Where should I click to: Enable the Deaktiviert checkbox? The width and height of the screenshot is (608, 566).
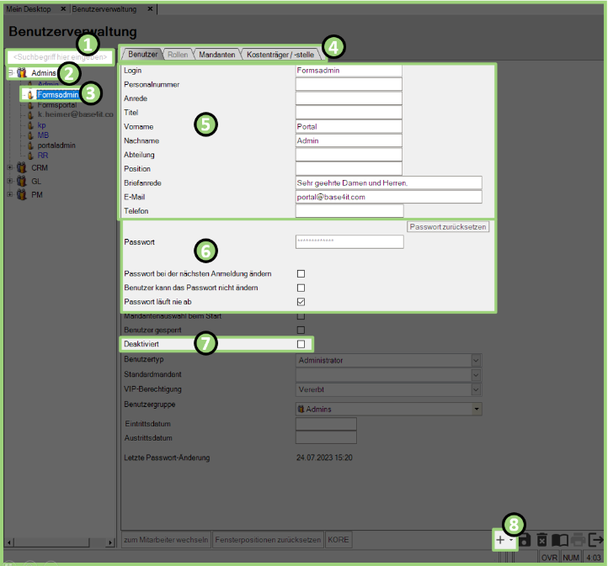301,344
